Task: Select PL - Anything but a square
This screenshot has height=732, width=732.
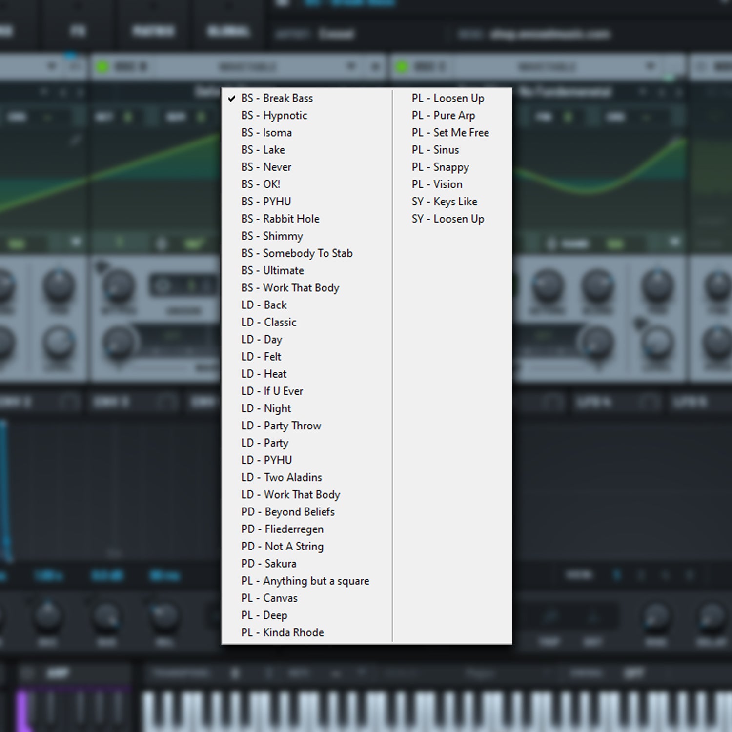Action: coord(305,581)
